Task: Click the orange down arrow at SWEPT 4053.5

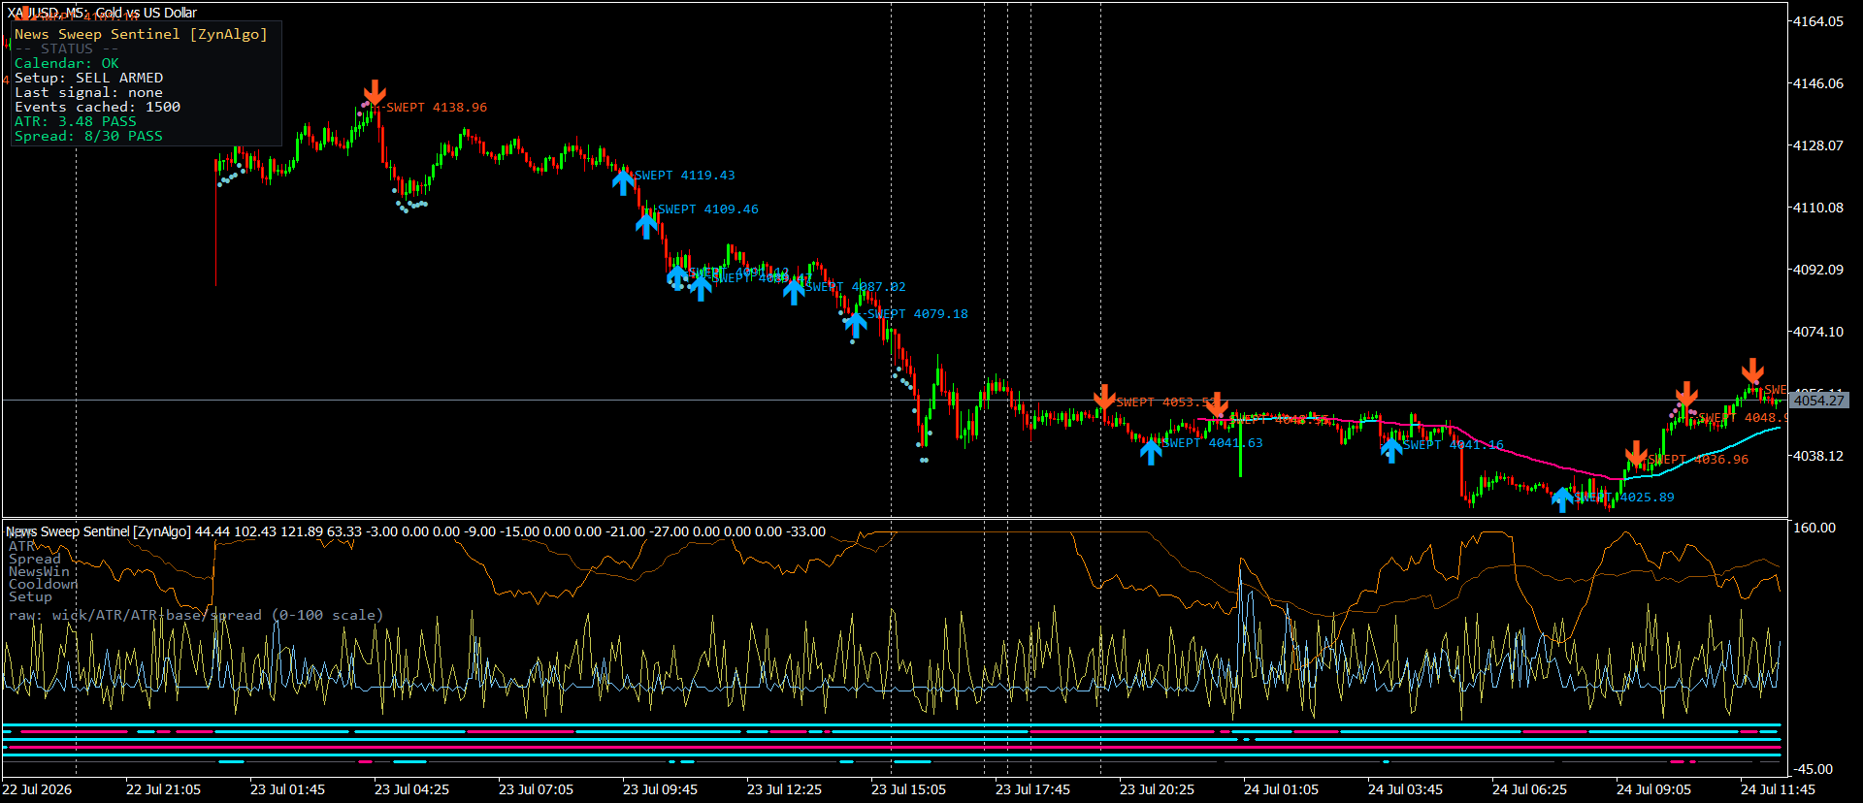Action: (1104, 397)
